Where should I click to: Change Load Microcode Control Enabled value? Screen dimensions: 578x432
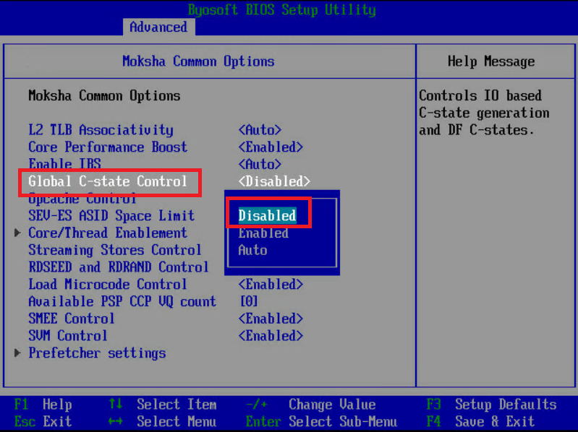(x=271, y=285)
